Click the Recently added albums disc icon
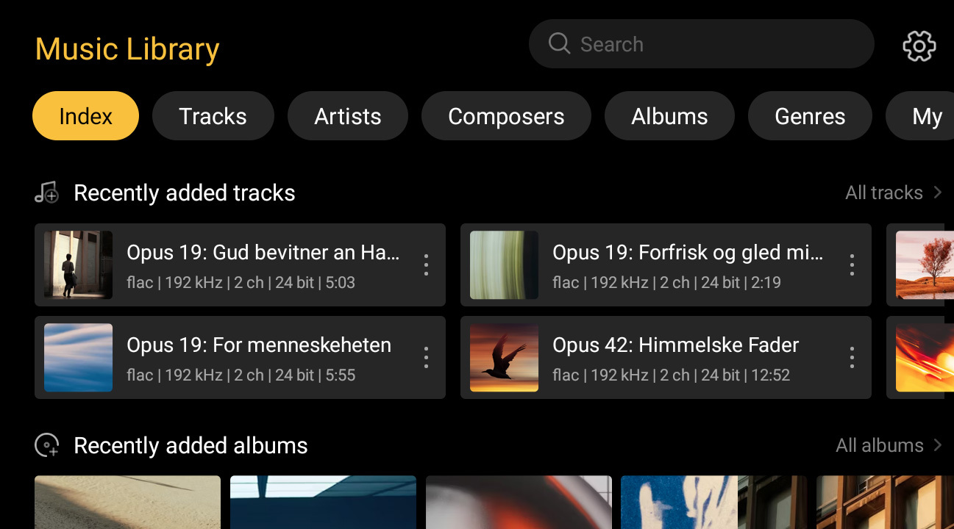 pos(46,445)
